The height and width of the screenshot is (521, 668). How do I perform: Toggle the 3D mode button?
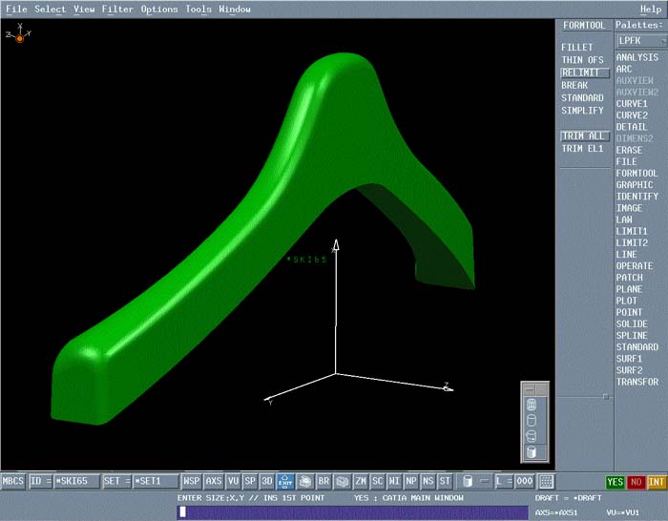coord(267,482)
